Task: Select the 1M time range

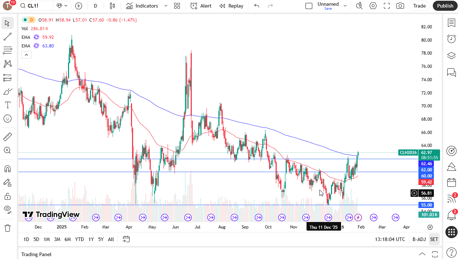Action: click(47, 239)
